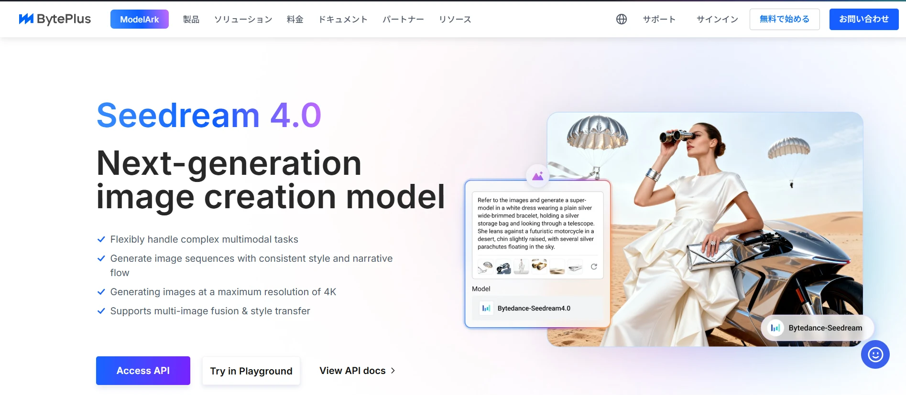
Task: Open the ドキュメント menu
Action: click(x=343, y=19)
